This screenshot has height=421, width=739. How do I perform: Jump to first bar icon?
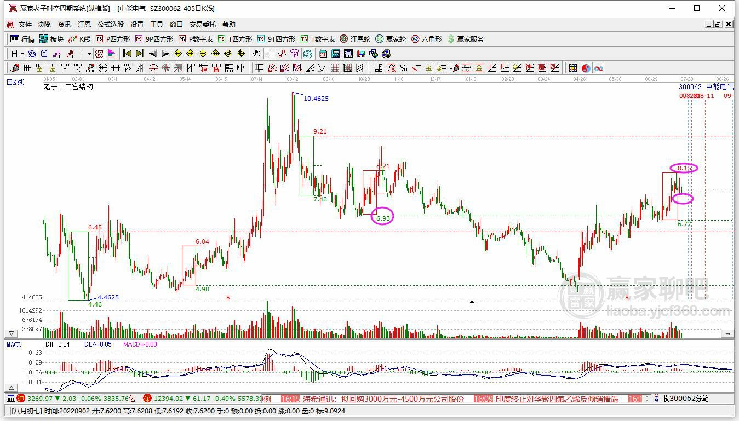click(x=127, y=54)
